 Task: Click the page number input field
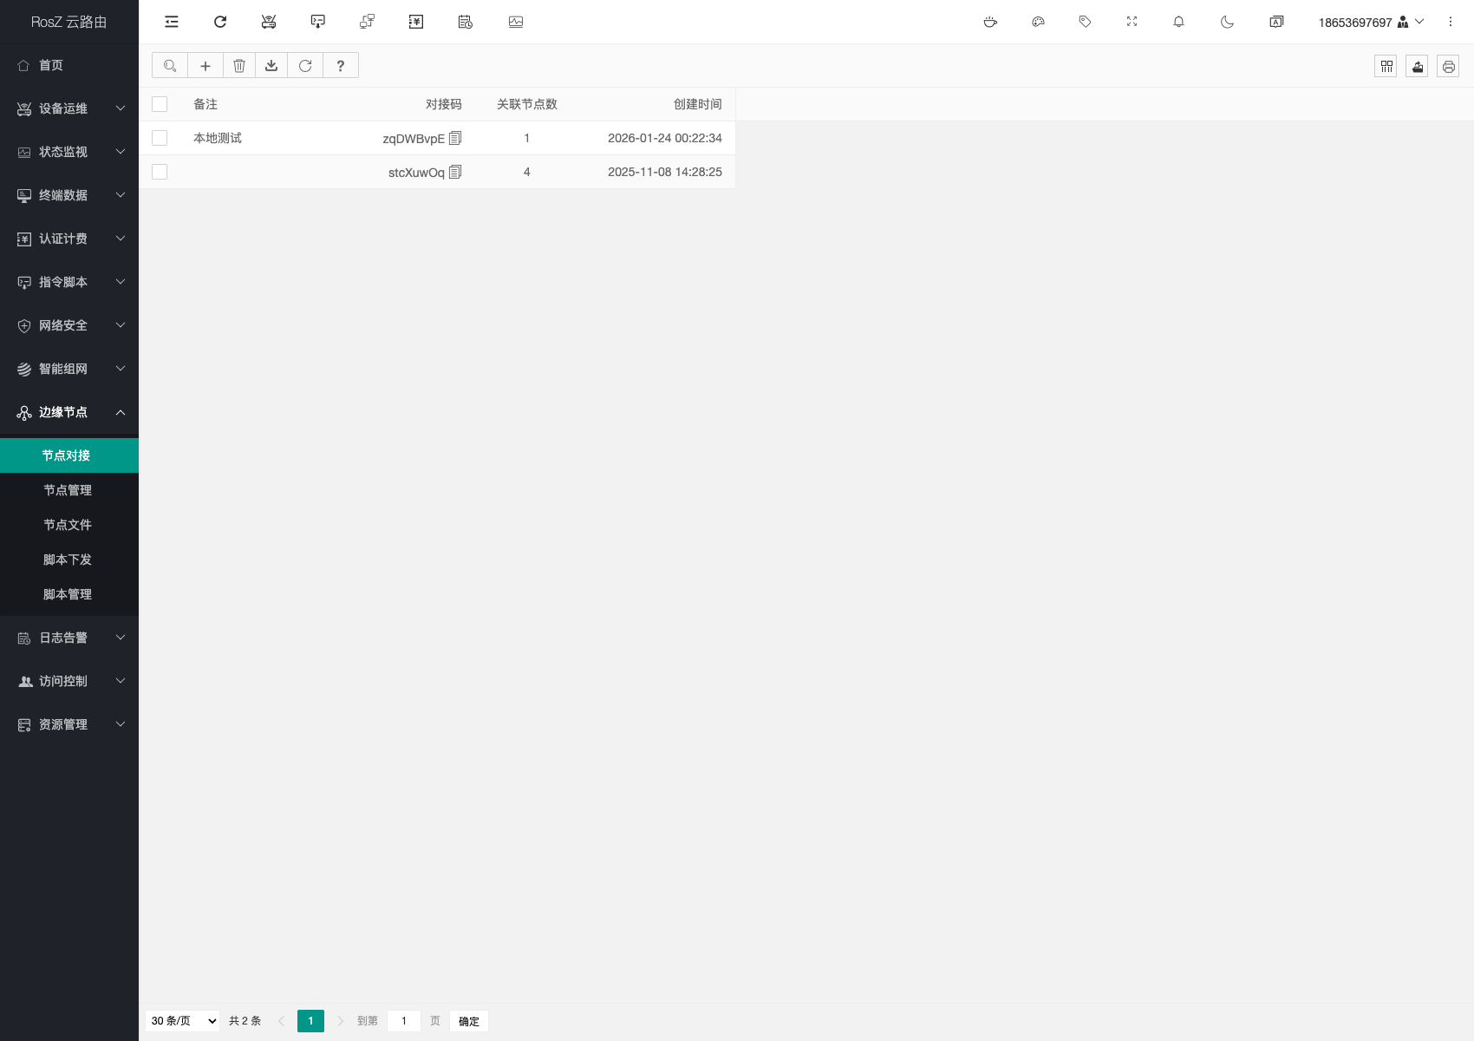pyautogui.click(x=404, y=1021)
